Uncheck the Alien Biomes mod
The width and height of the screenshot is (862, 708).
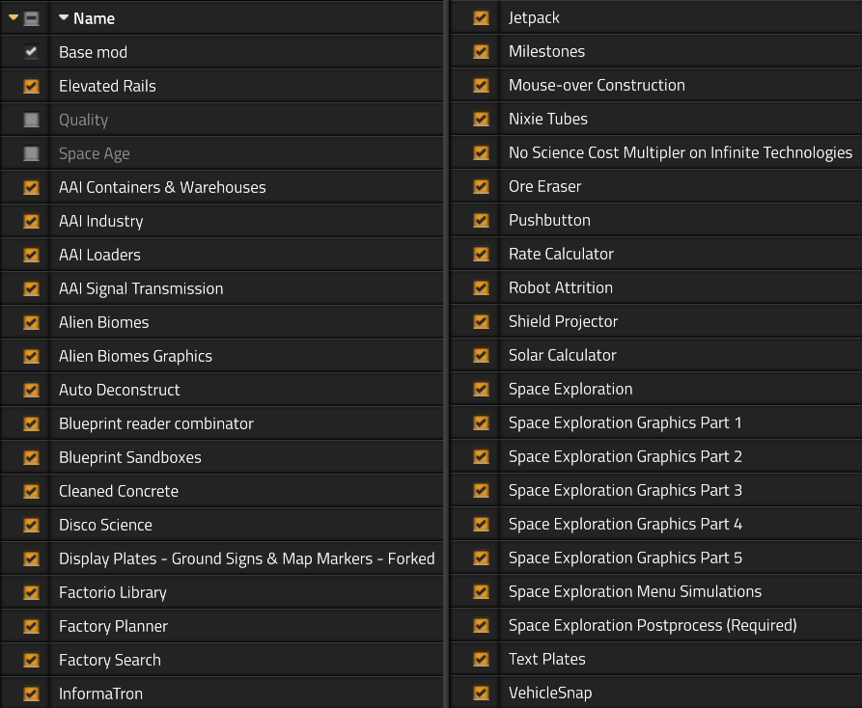pos(31,322)
